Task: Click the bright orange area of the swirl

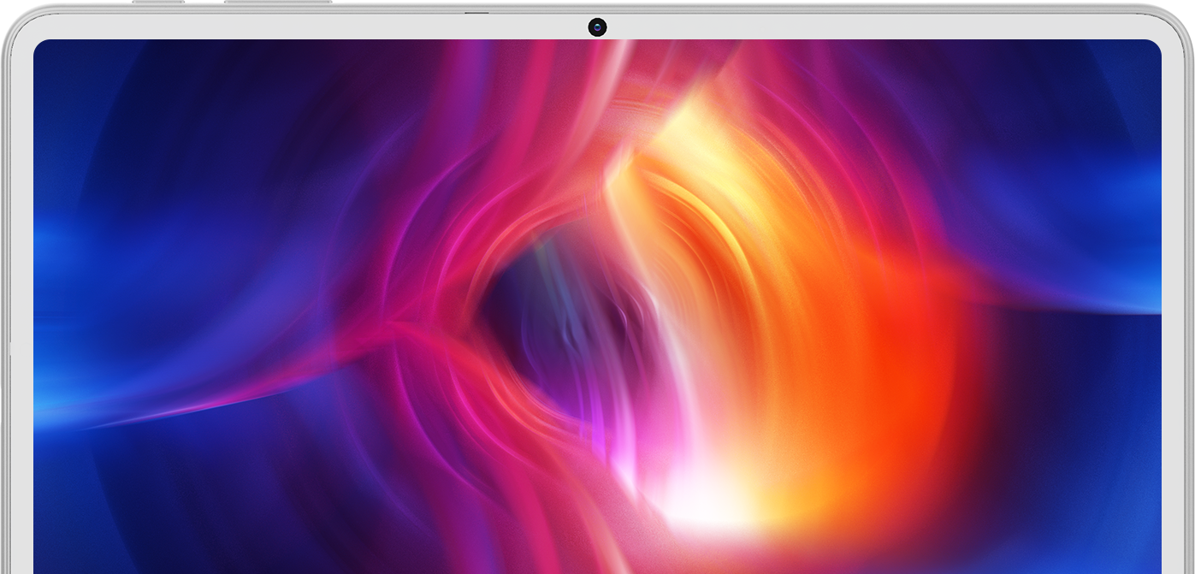Action: pyautogui.click(x=821, y=342)
